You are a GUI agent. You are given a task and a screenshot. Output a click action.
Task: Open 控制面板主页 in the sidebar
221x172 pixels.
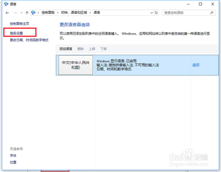19,24
